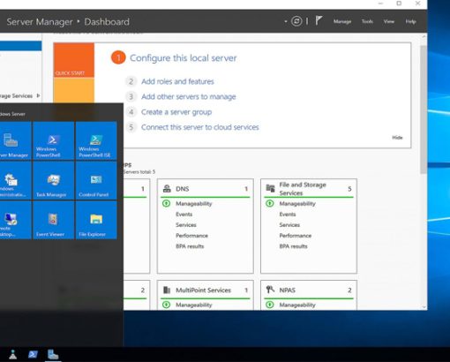This screenshot has width=450, height=362.
Task: Click File and Storage Manageability status icon
Action: 270,203
